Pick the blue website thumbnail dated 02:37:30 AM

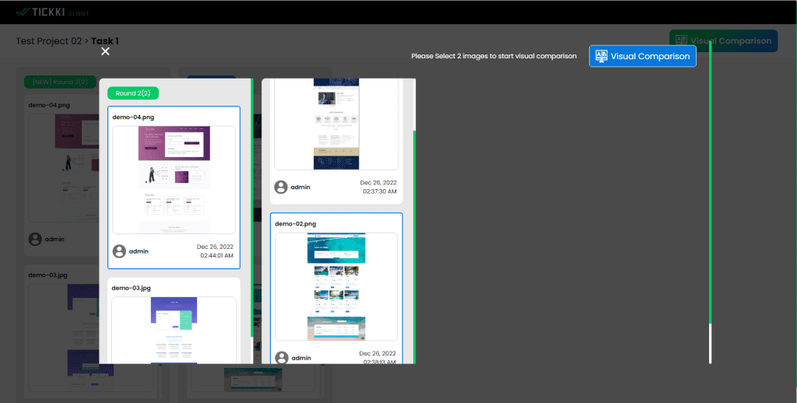pyautogui.click(x=336, y=124)
